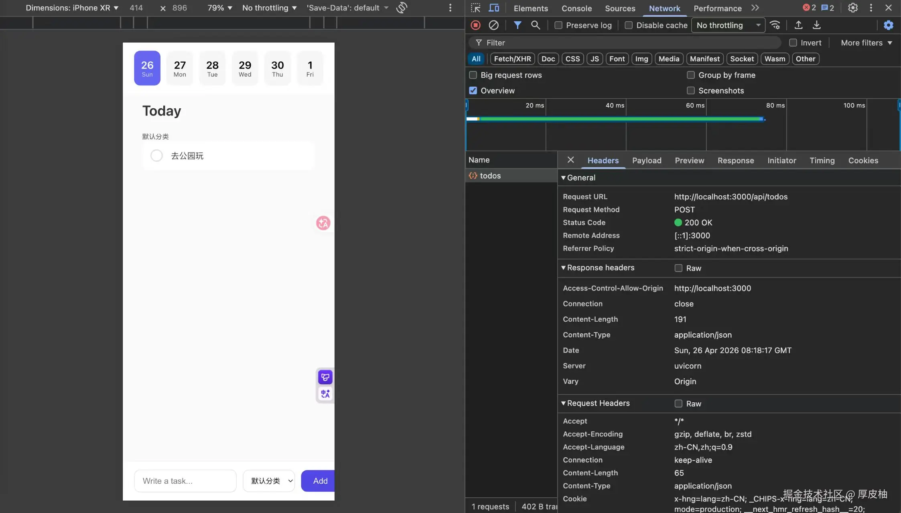The width and height of the screenshot is (901, 513).
Task: Enable Preserve log checkbox
Action: coord(558,25)
